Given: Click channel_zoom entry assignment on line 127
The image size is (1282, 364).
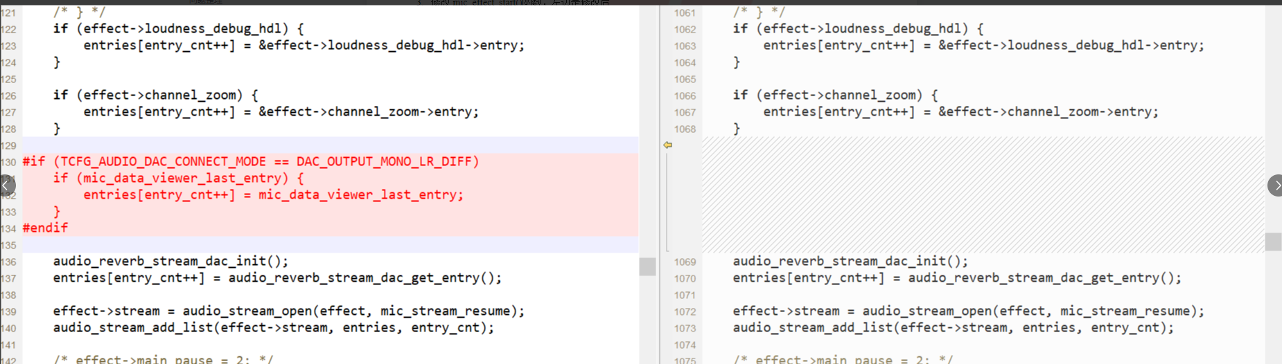Looking at the screenshot, I should click(x=281, y=112).
